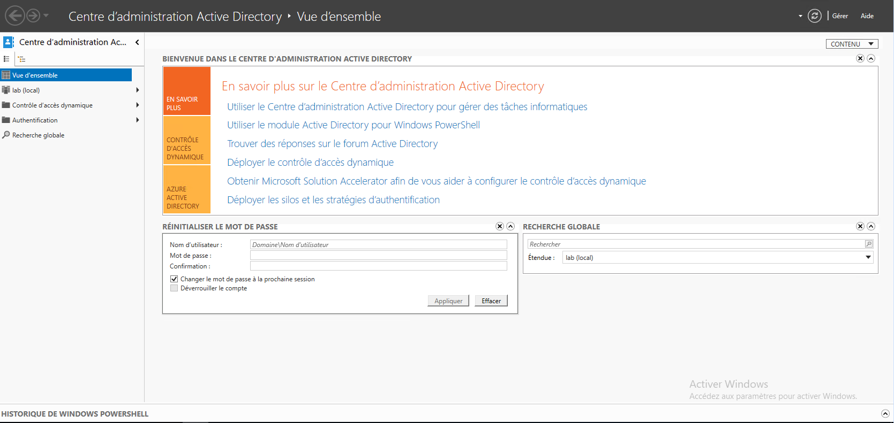Open the Étendue scope dropdown
The width and height of the screenshot is (894, 423).
coord(718,257)
